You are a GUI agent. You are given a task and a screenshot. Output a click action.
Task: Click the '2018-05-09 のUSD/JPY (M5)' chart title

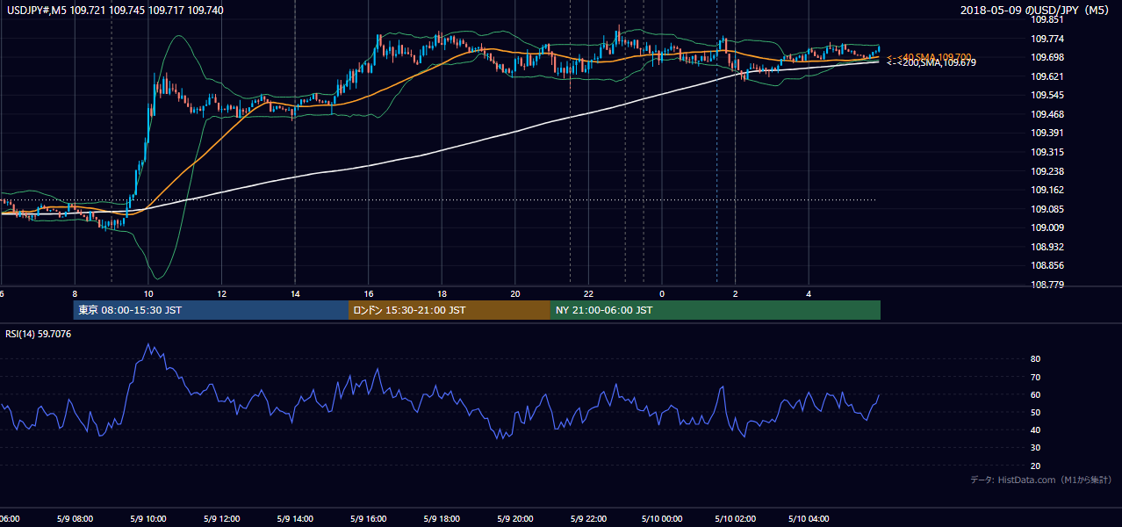pos(1036,11)
